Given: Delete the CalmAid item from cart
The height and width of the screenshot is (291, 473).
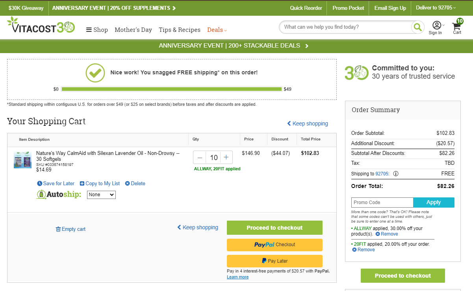Looking at the screenshot, I should pos(135,184).
